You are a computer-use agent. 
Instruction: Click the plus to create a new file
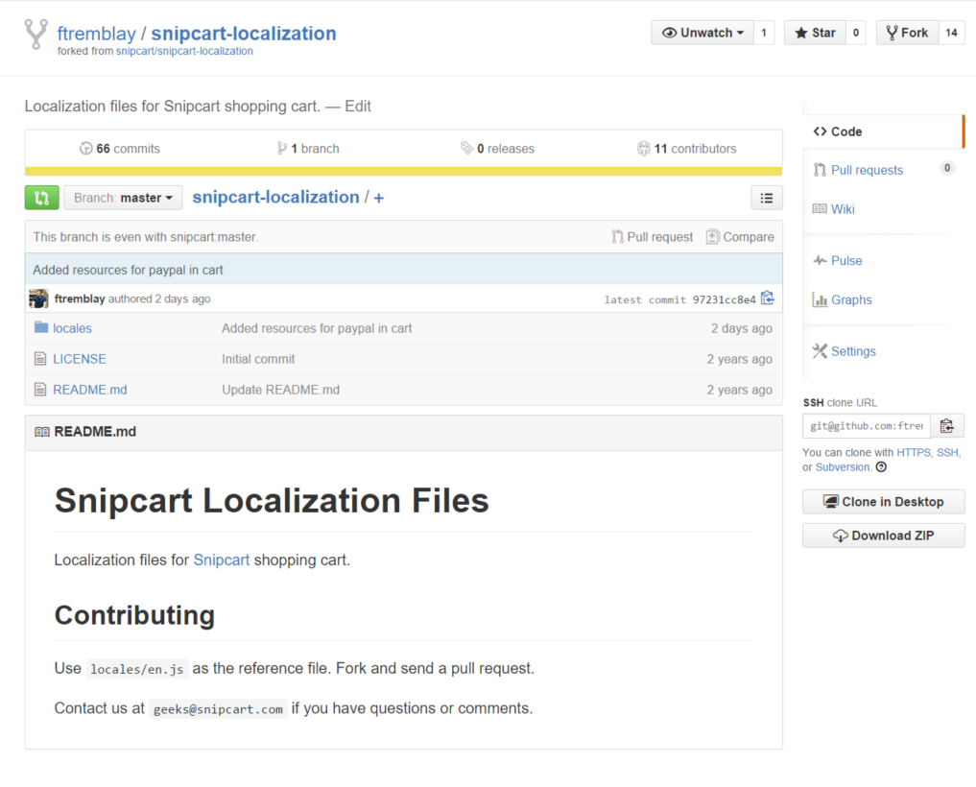pyautogui.click(x=378, y=198)
